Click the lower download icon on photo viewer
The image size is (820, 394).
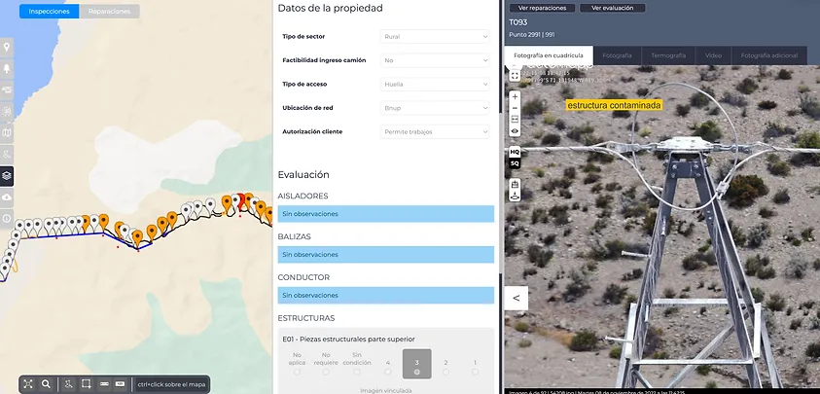coord(515,197)
